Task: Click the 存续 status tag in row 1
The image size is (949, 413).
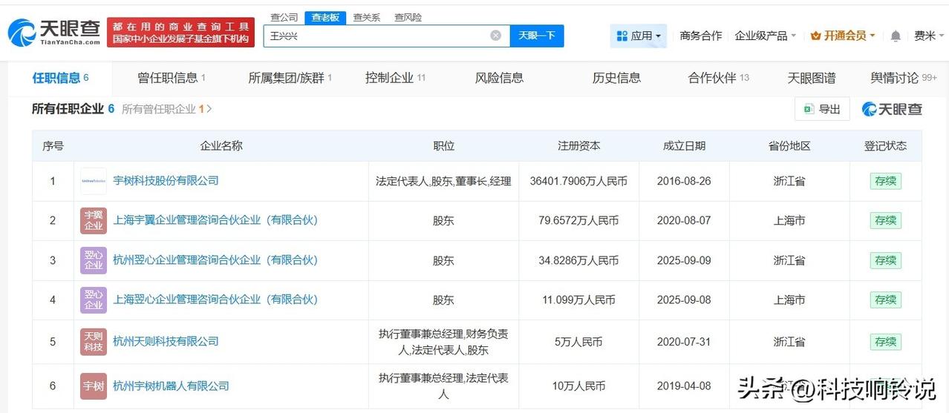Action: coord(886,181)
